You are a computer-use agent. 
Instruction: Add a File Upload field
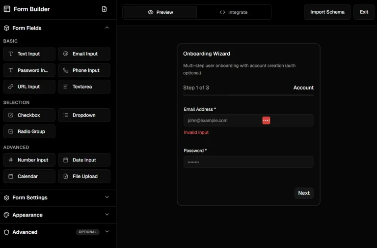coord(84,176)
